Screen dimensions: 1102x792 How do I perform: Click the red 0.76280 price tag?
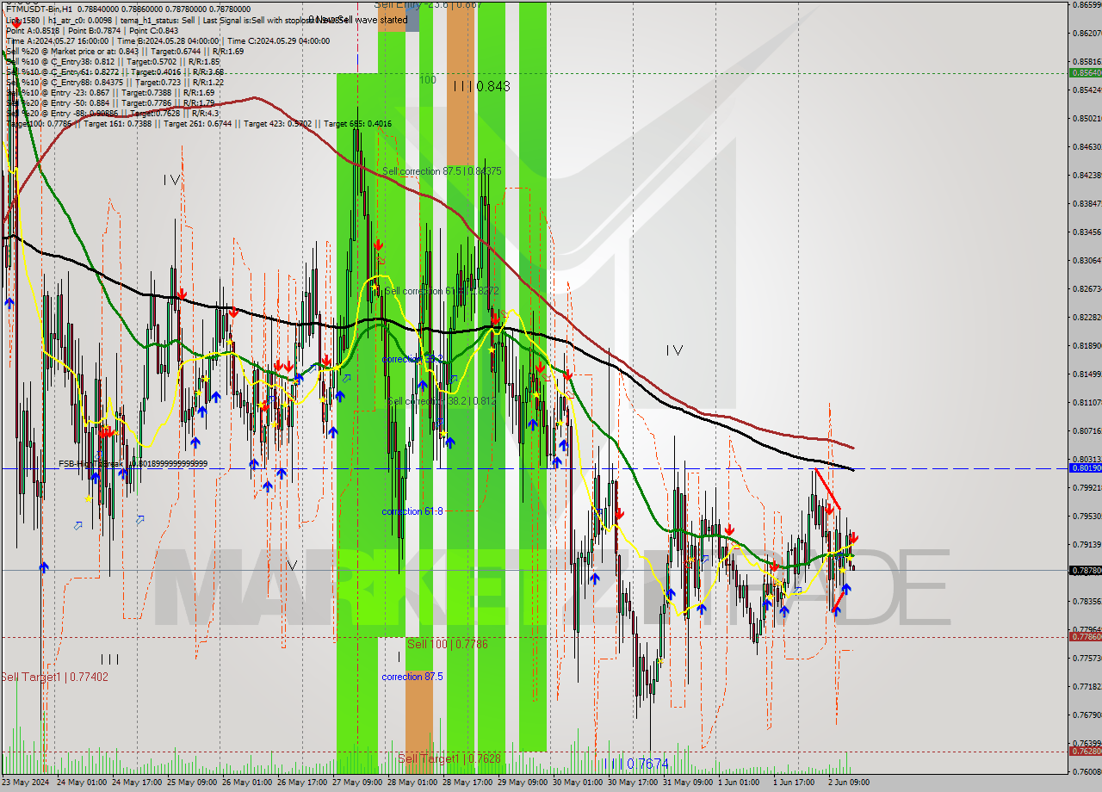[1085, 751]
